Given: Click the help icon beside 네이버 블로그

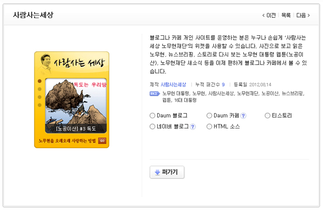Looking at the screenshot, I should click(193, 126).
